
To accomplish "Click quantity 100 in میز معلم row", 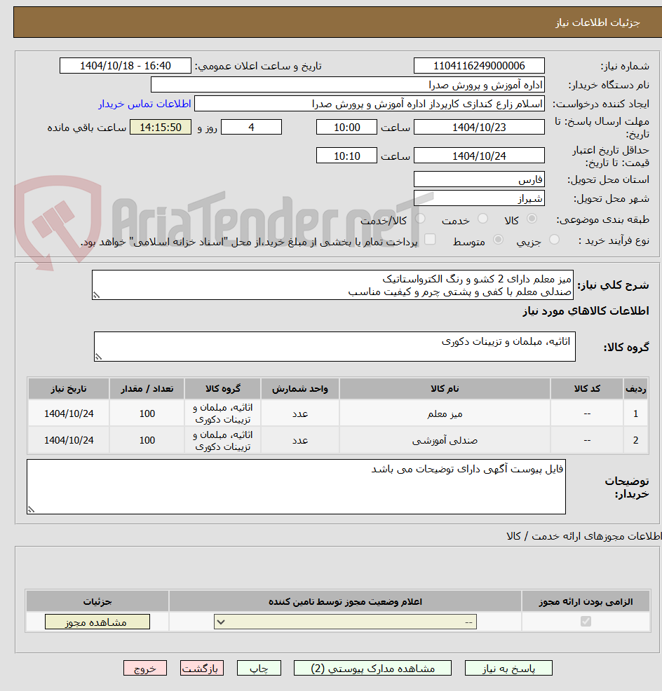I will (147, 413).
